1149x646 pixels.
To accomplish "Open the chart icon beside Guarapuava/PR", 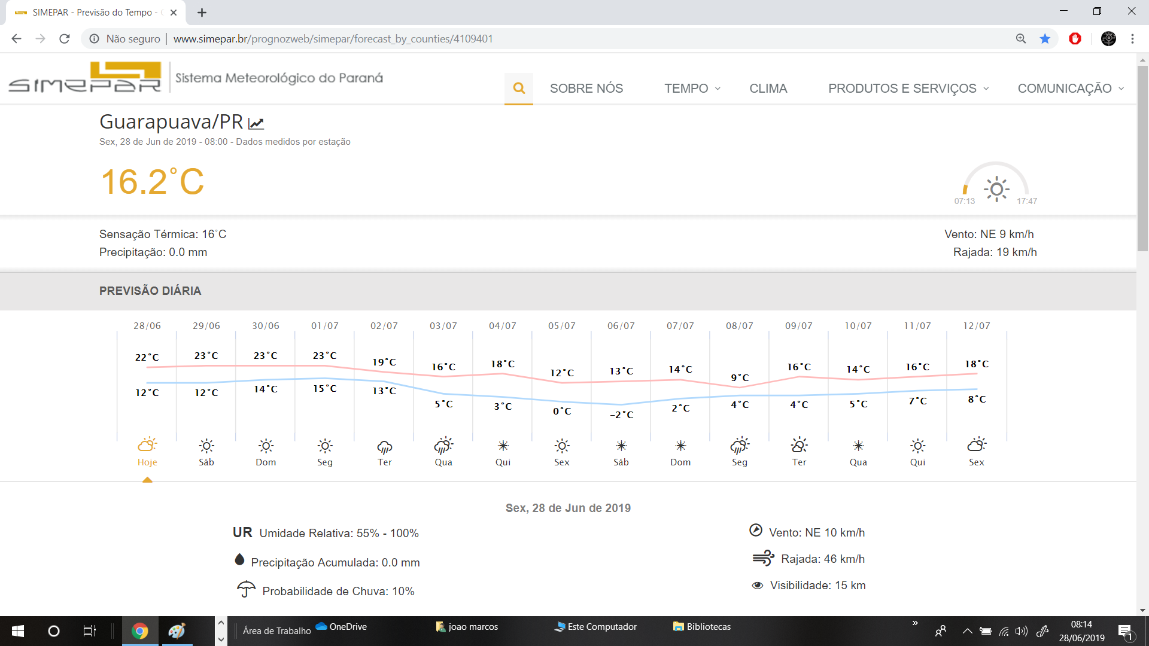I will (x=256, y=123).
